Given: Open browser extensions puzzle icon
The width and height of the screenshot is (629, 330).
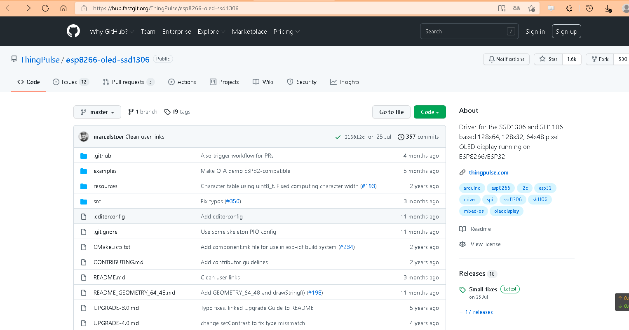Looking at the screenshot, I should [570, 8].
